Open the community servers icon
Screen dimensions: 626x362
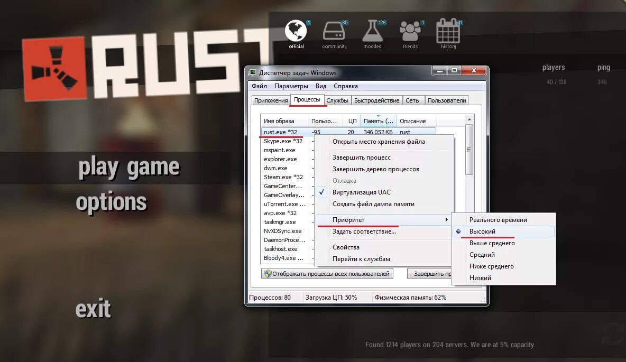[x=334, y=31]
